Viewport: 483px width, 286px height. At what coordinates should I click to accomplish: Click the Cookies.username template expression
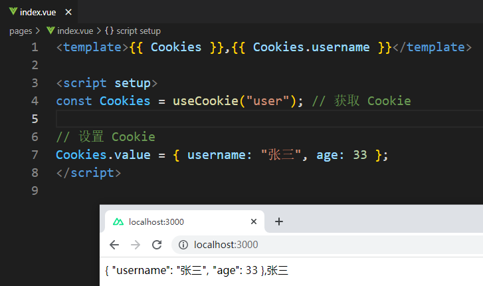pos(311,47)
